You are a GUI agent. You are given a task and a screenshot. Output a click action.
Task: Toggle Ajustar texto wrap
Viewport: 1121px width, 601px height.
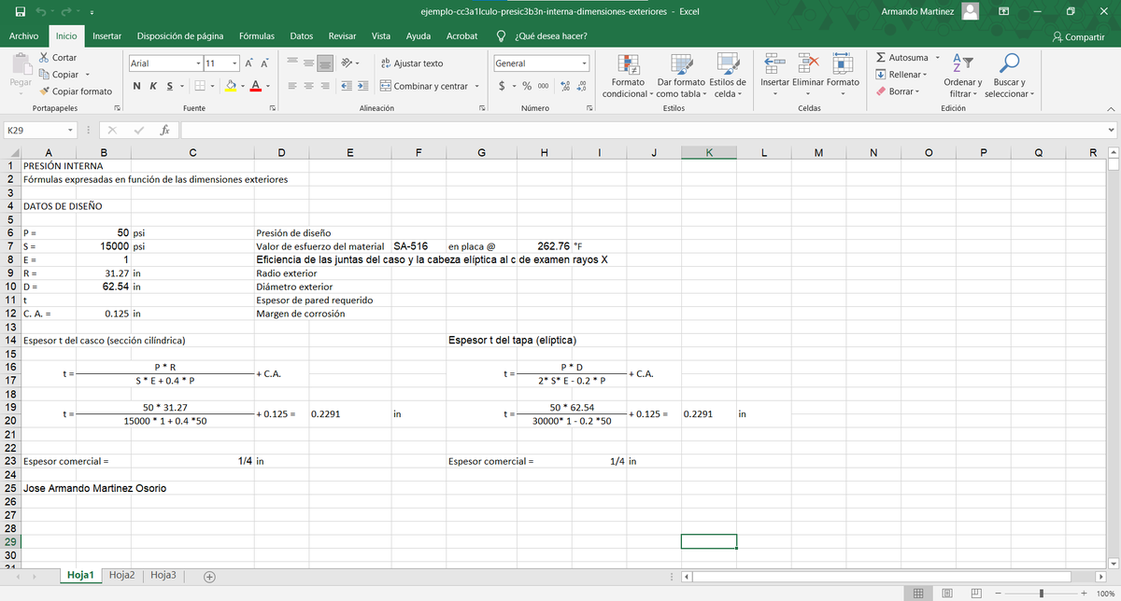point(413,63)
